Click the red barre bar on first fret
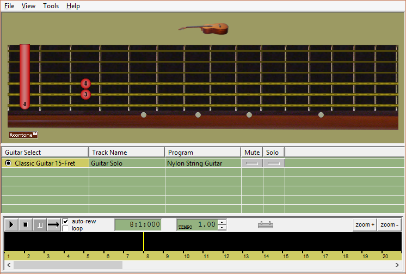The width and height of the screenshot is (406, 274). 24,76
